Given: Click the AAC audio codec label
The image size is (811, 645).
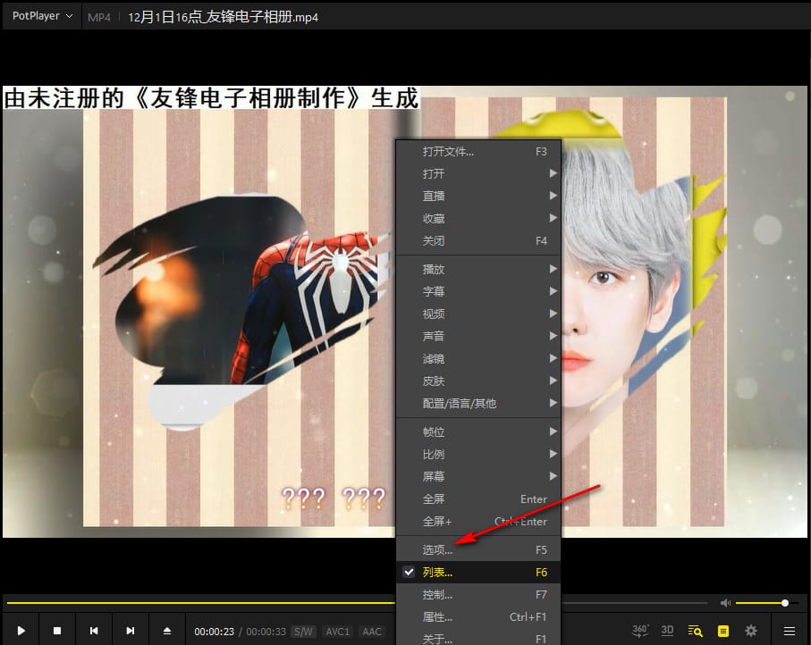Looking at the screenshot, I should point(371,632).
